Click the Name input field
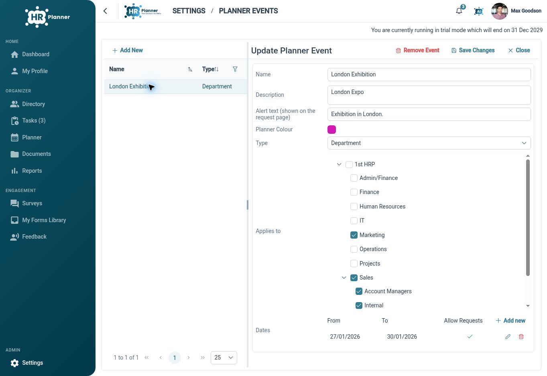Viewport: 547px width, 376px height. tap(429, 74)
